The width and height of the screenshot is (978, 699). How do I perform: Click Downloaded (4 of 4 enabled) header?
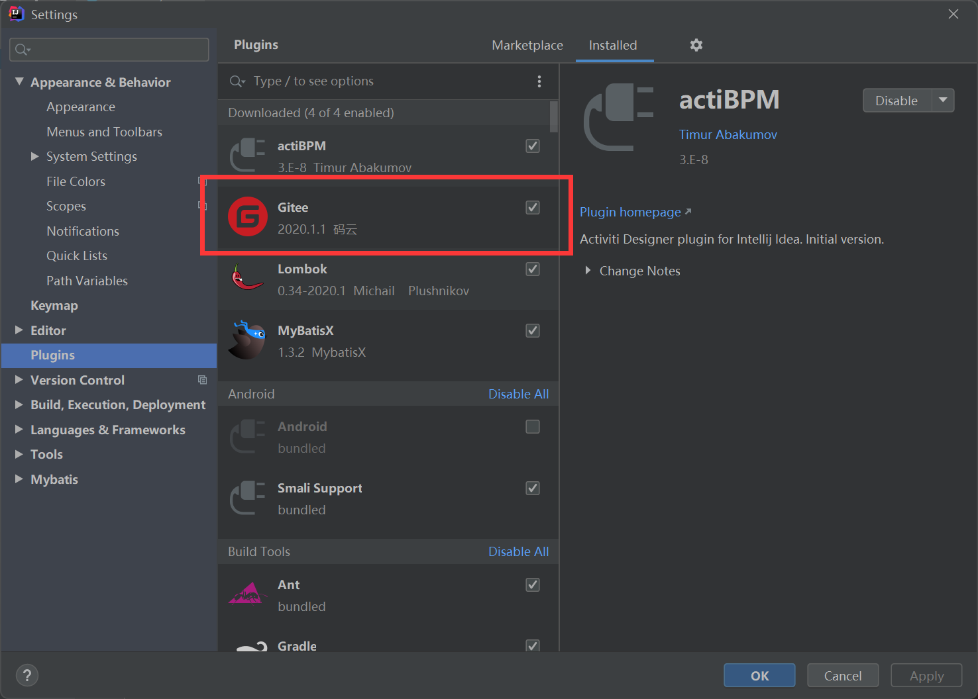pos(311,113)
